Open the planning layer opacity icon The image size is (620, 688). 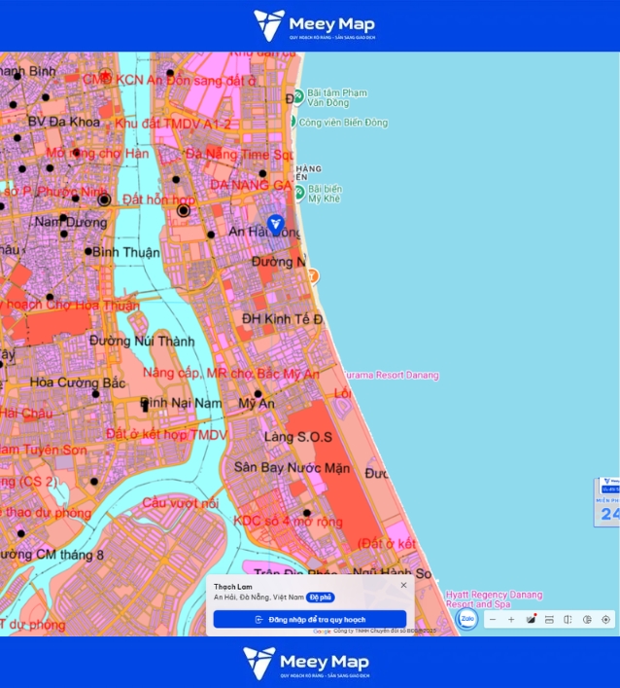(x=587, y=620)
